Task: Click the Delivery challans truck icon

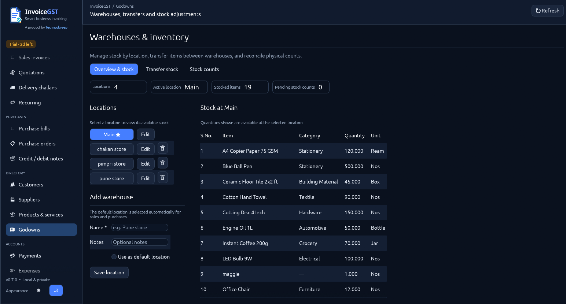Action: [x=12, y=88]
